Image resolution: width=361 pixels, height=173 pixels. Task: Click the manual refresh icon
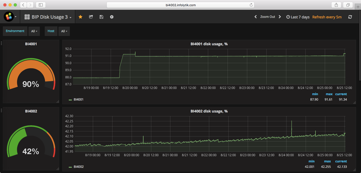coord(350,17)
